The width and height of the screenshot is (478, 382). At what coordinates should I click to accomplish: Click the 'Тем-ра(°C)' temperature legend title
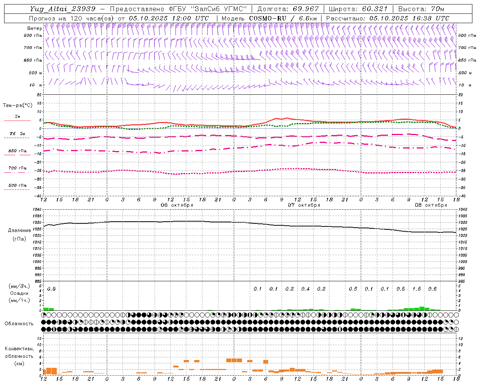point(18,105)
